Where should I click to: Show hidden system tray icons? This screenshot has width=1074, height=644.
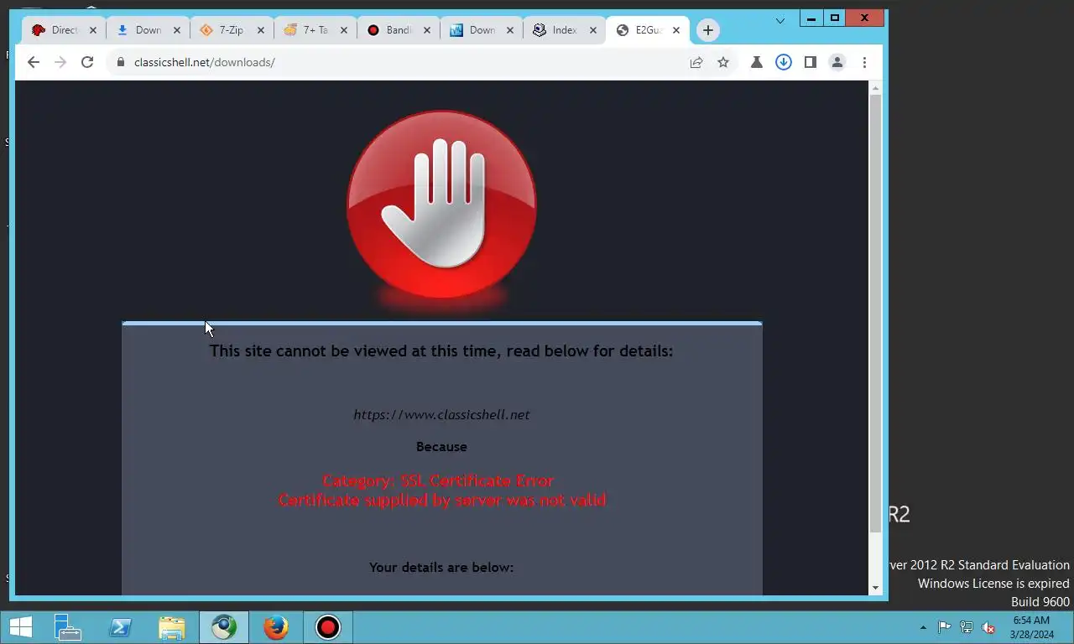click(x=924, y=627)
